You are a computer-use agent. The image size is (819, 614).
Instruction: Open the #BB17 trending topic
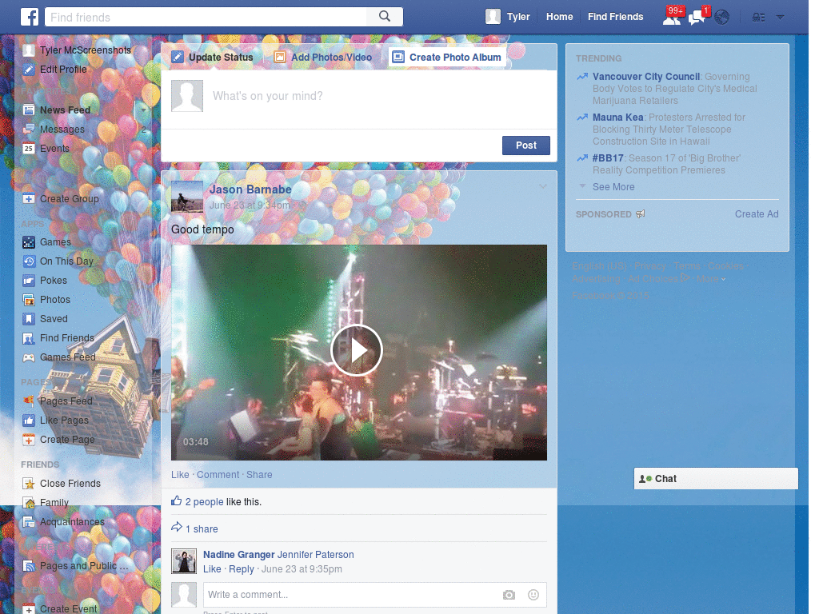[x=608, y=158]
